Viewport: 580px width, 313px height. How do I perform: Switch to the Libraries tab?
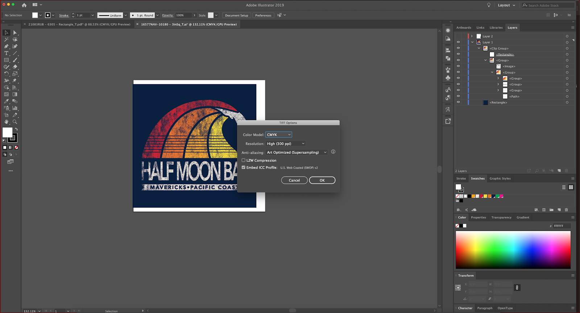pos(496,28)
